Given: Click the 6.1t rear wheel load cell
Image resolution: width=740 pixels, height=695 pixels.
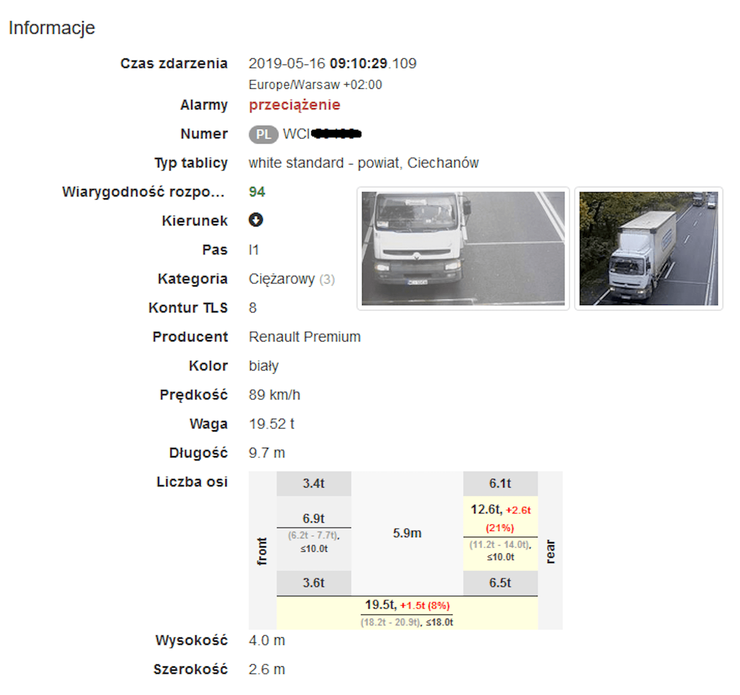Looking at the screenshot, I should point(500,484).
